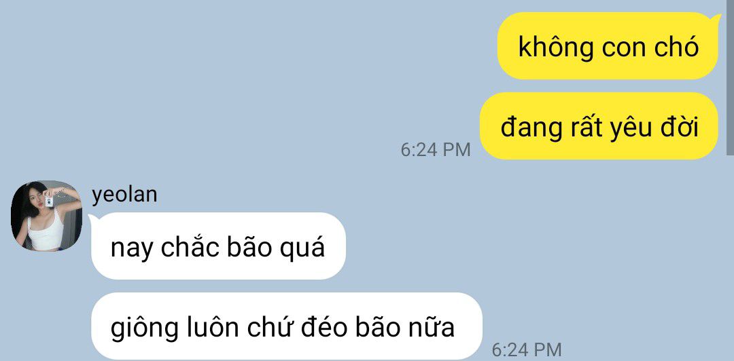The image size is (734, 361).
Task: Click the tail of the top yellow bubble
Action: coord(716,19)
